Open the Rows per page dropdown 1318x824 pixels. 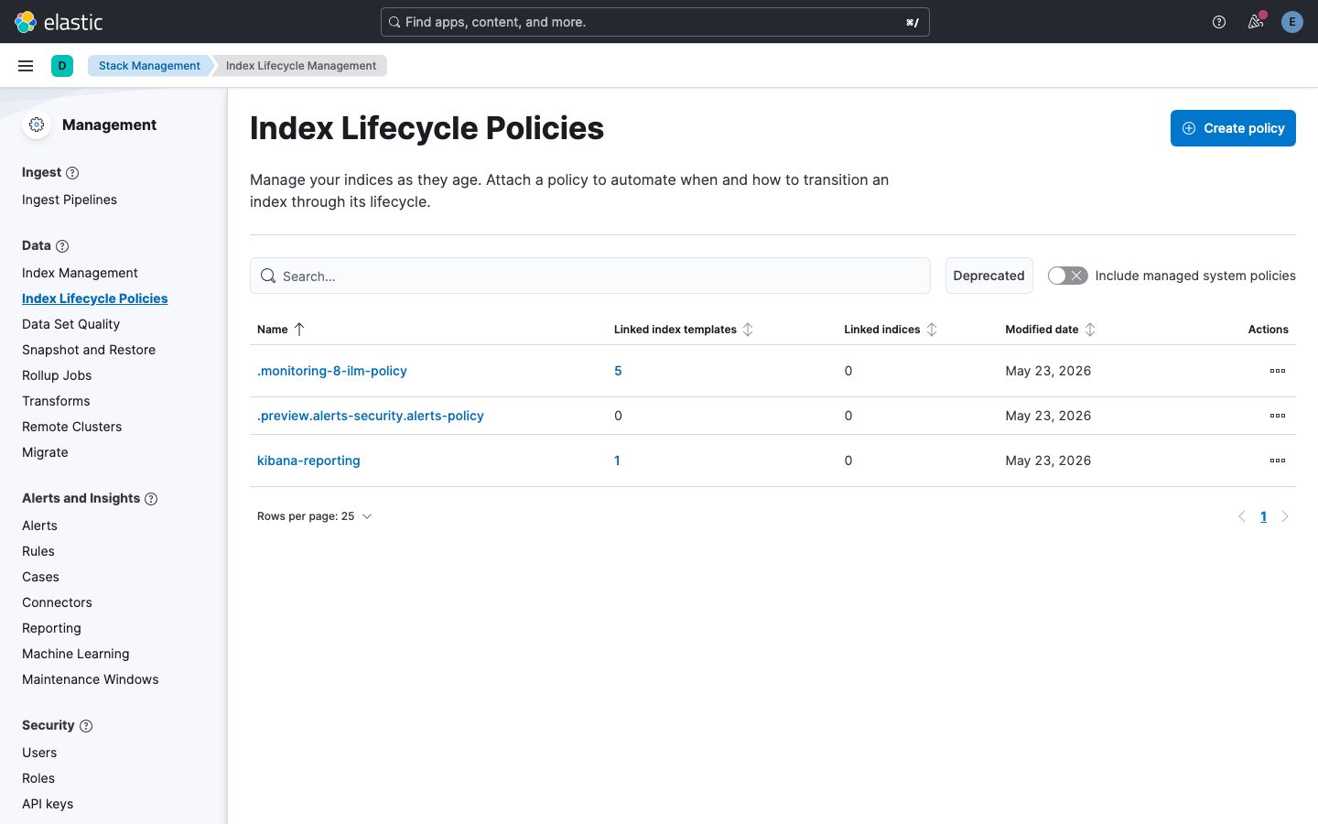315,516
